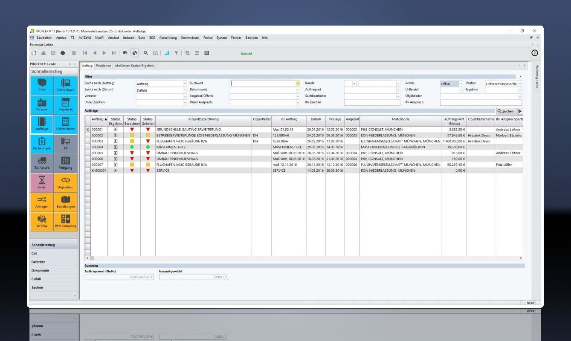This screenshot has width=571, height=341.
Task: Go to previous record arrow
Action: point(95,53)
